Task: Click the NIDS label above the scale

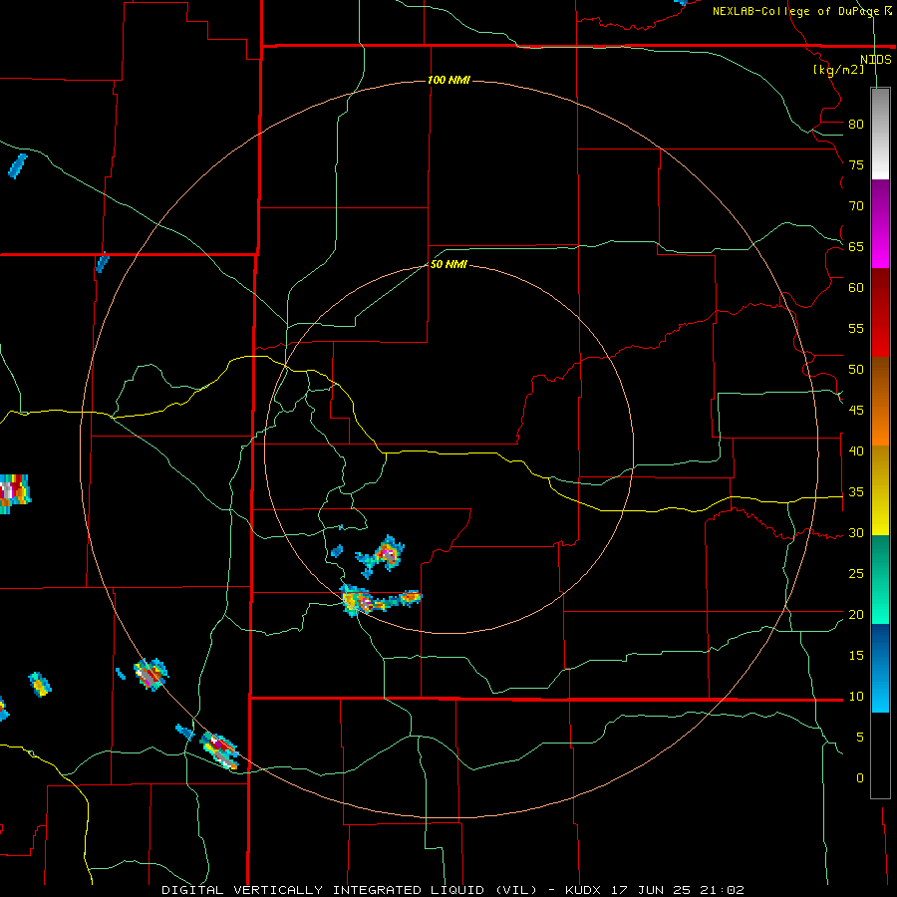Action: tap(875, 60)
